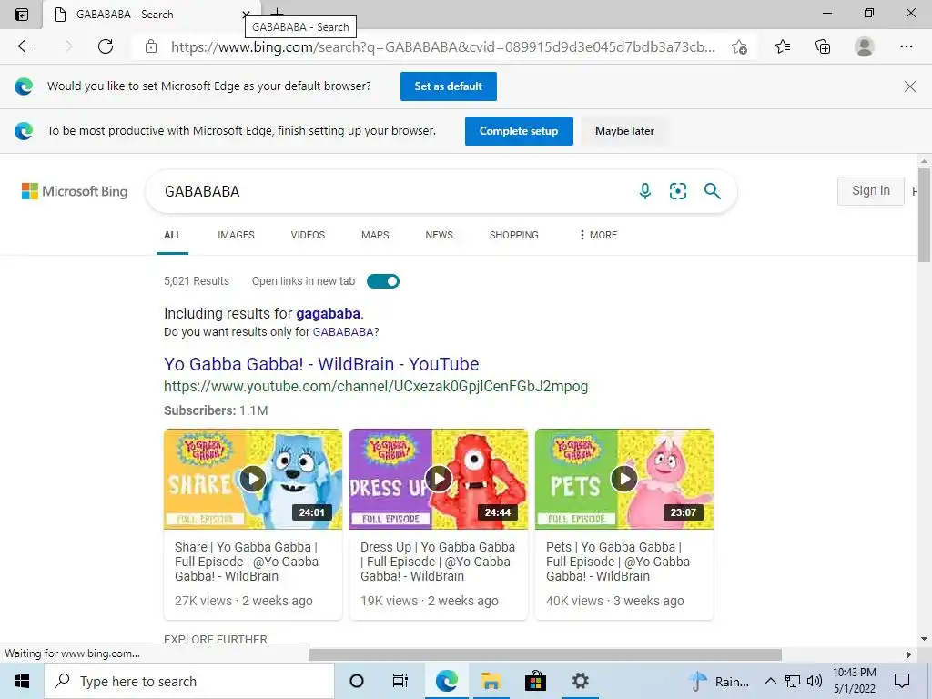Click the taskbar Type here to search box
The width and height of the screenshot is (932, 699).
coord(189,681)
